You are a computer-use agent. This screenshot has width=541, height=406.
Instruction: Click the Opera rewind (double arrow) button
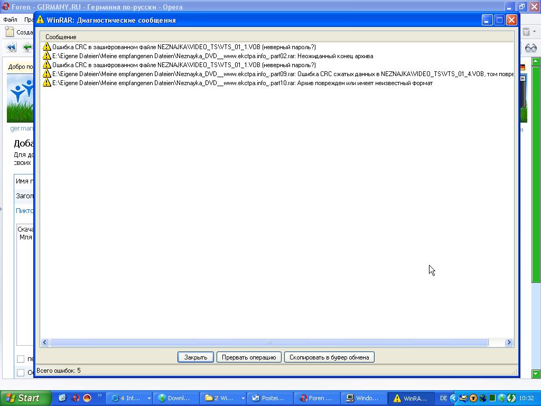coord(12,47)
